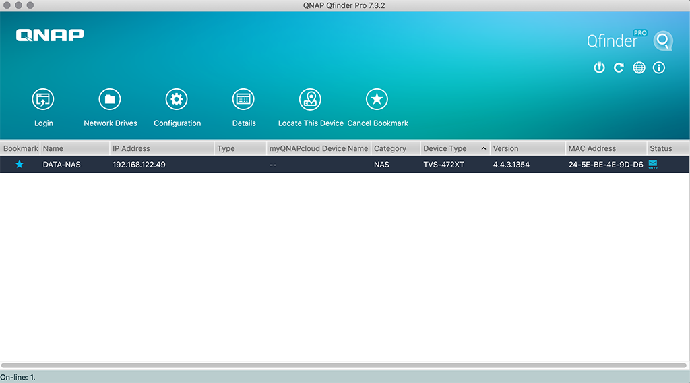Sort by IP Address column header
690x383 pixels.
(162, 148)
